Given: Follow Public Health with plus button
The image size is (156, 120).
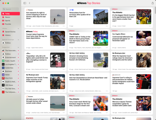Looking at the screenshot, I should [x=18, y=61].
